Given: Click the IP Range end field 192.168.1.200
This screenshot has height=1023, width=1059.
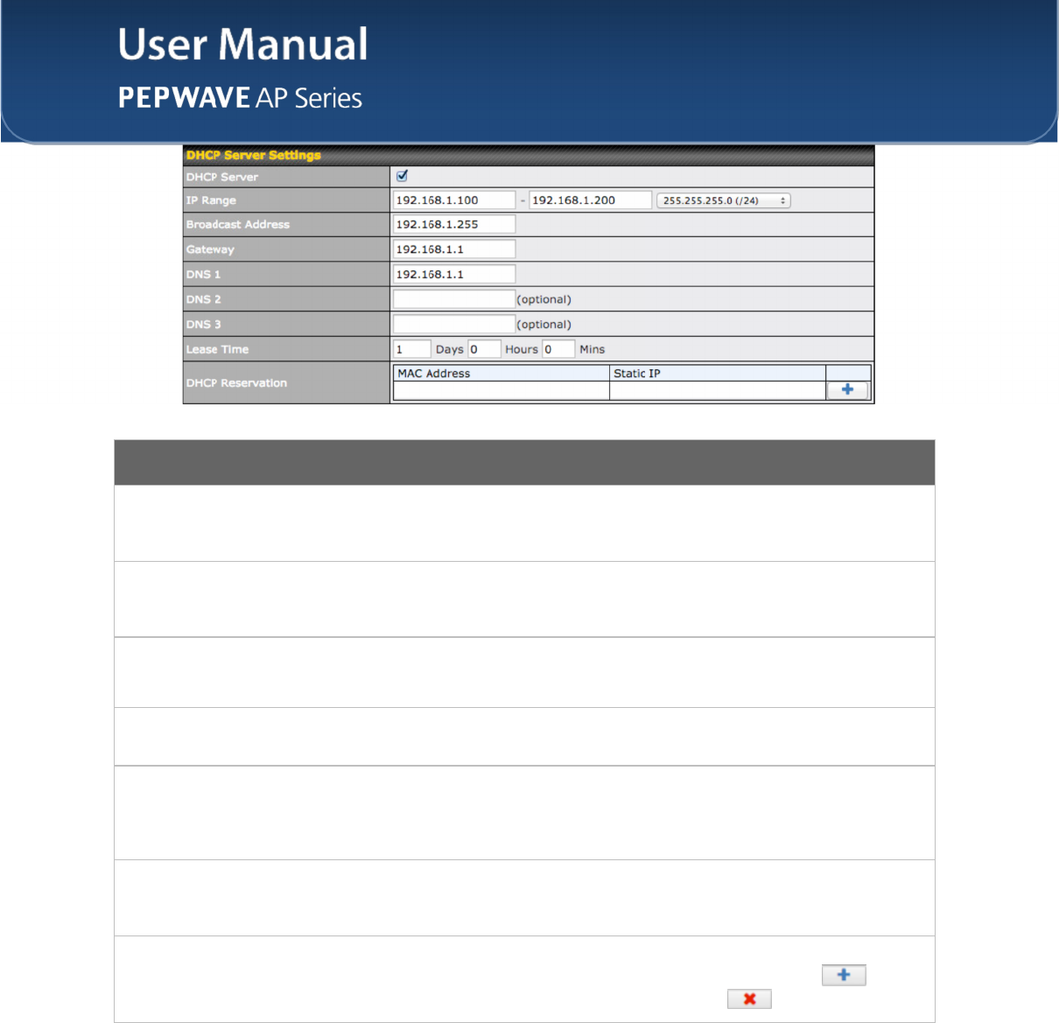Looking at the screenshot, I should point(590,200).
